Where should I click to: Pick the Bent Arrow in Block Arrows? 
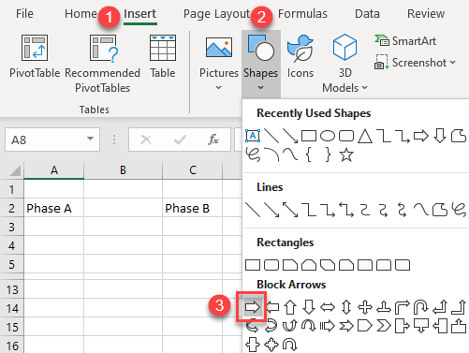(403, 307)
